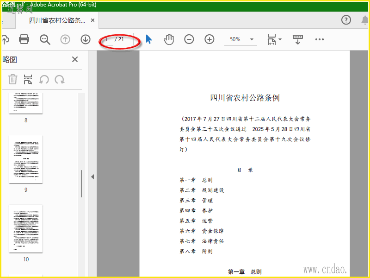The image size is (370, 278).
Task: Click the 第二章 规划建设 contents entry
Action: tap(202, 190)
